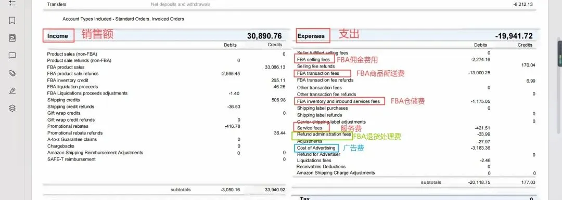Select the value -416.78
This screenshot has width=562, height=200.
pos(232,126)
